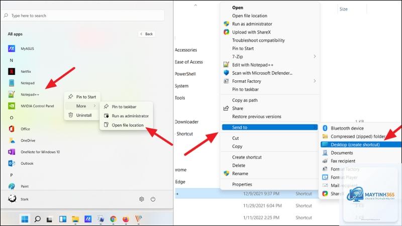Image resolution: width=402 pixels, height=226 pixels.
Task: Launch OneNote for Windows 10
Action: (x=40, y=152)
